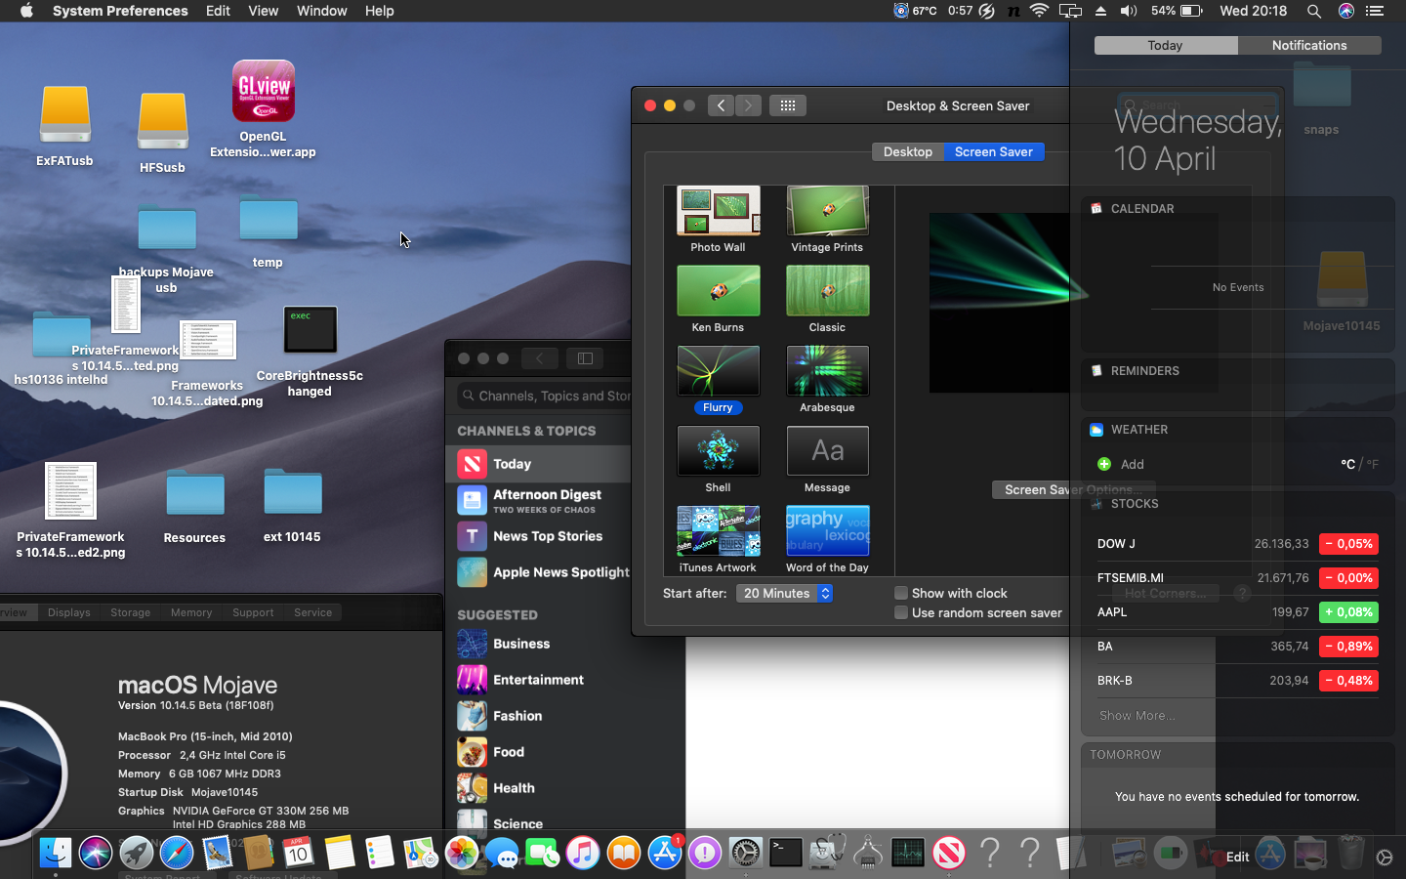Toggle AAPL change value badge
Screen dimensions: 1406x879
click(x=1348, y=612)
